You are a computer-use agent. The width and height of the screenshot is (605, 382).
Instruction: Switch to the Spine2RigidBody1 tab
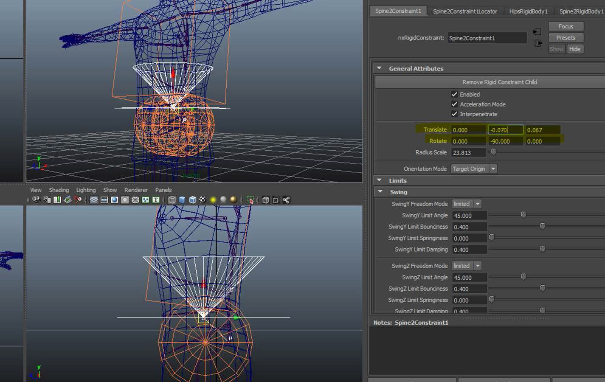point(581,11)
